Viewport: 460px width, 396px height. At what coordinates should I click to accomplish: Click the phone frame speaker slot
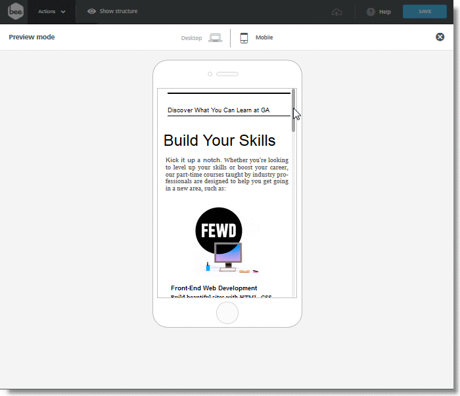227,74
